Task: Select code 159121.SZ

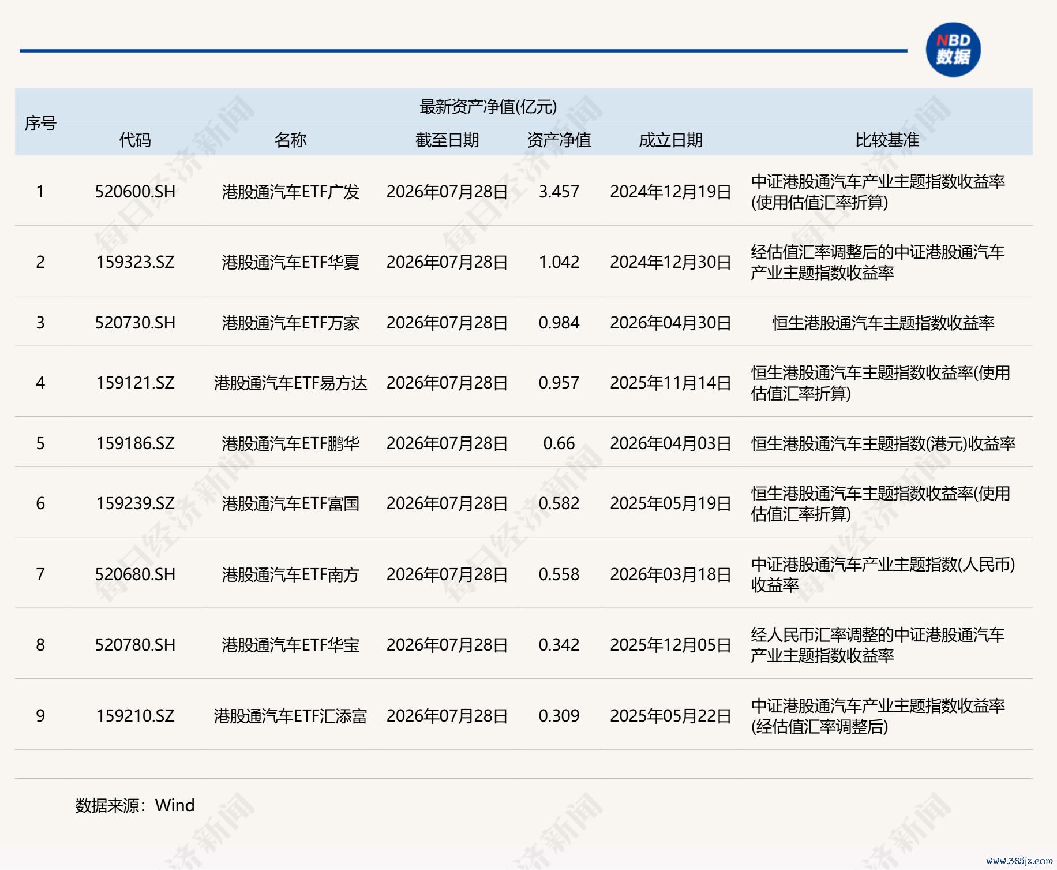Action: [x=135, y=382]
